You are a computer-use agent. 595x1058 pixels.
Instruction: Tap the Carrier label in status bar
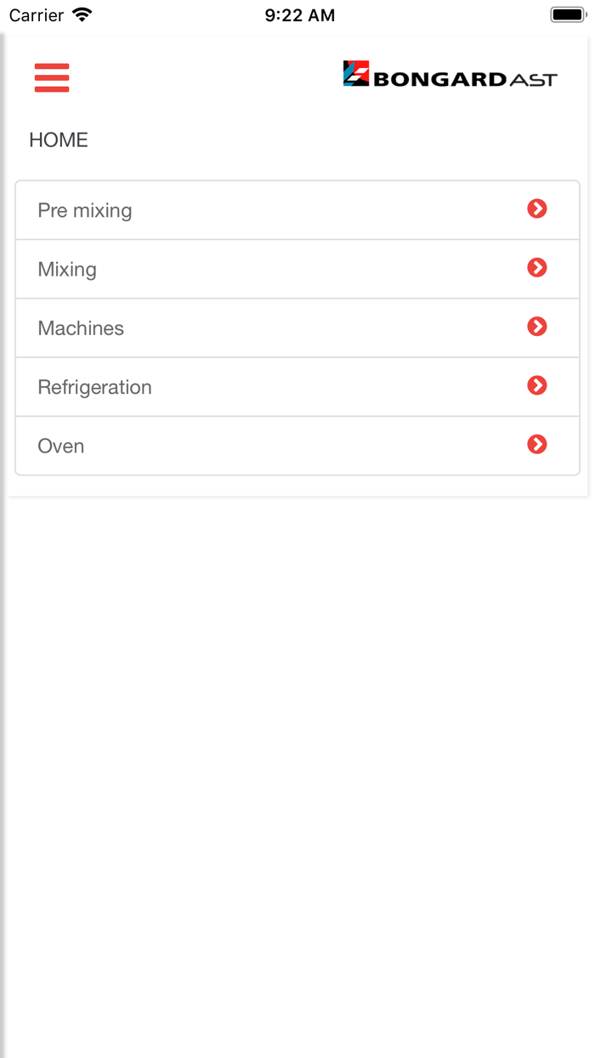coord(37,15)
